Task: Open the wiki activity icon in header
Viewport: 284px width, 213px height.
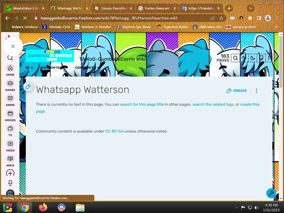Action: 244,58
